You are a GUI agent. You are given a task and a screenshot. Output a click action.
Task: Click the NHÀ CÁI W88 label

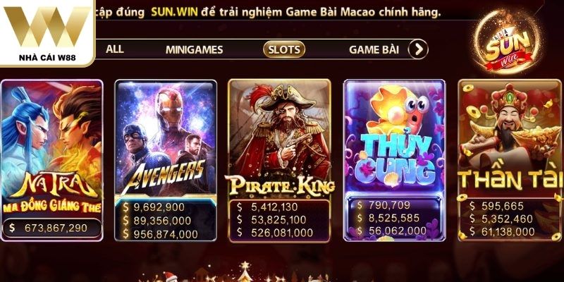47,58
